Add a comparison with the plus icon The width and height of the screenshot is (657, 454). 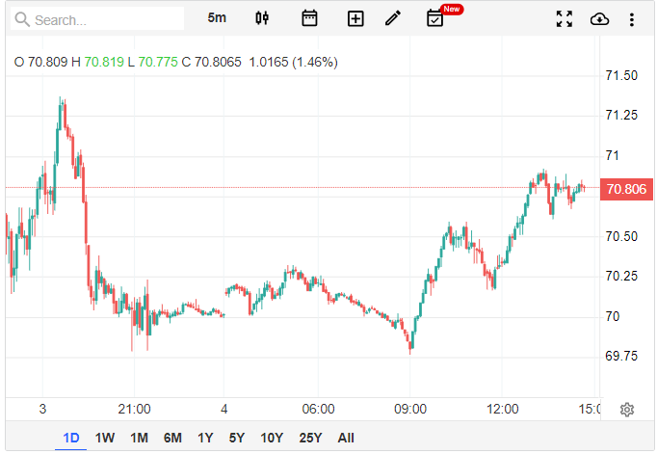point(355,18)
